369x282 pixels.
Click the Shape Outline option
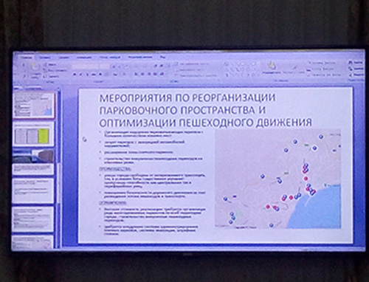tap(322, 69)
